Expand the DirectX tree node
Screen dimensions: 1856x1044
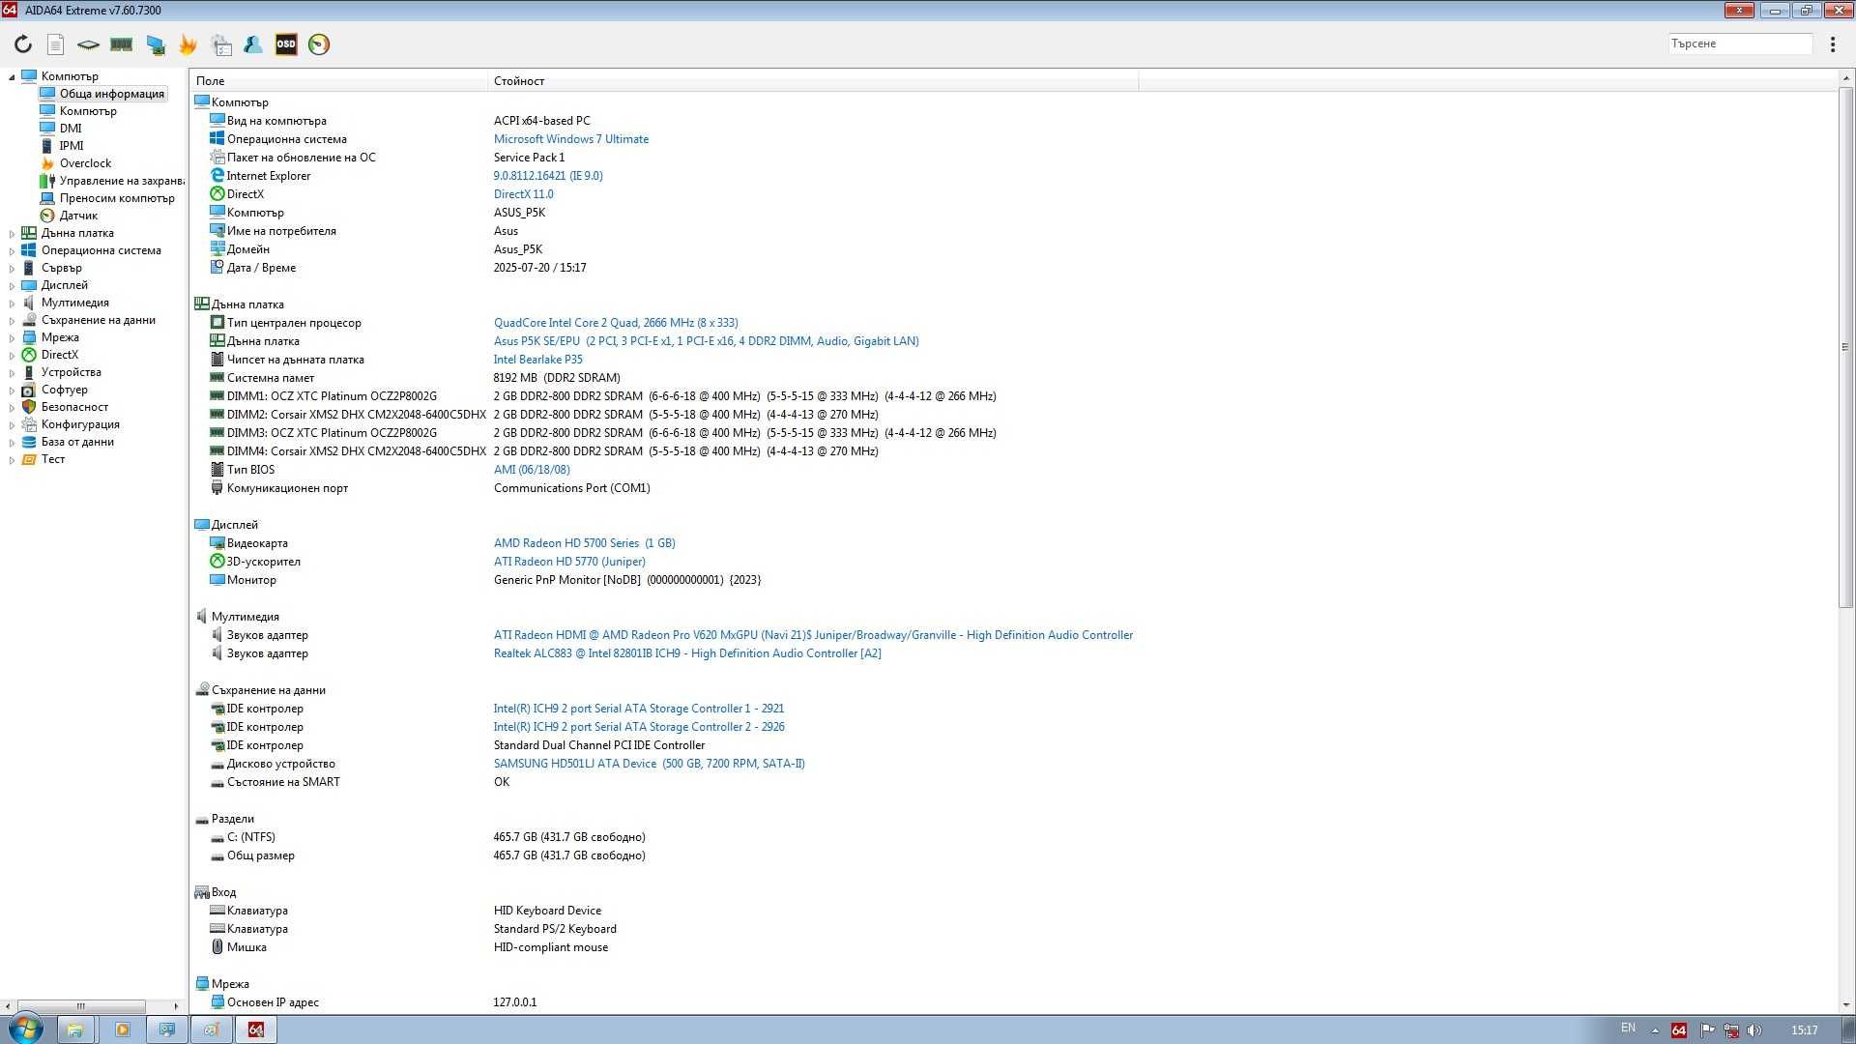pos(12,355)
